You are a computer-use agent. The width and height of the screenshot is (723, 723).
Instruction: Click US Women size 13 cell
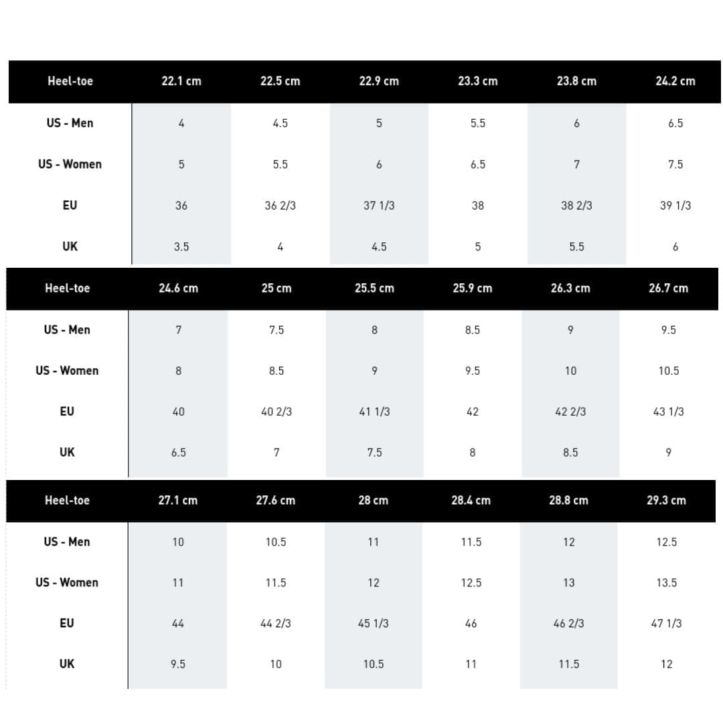pos(568,582)
